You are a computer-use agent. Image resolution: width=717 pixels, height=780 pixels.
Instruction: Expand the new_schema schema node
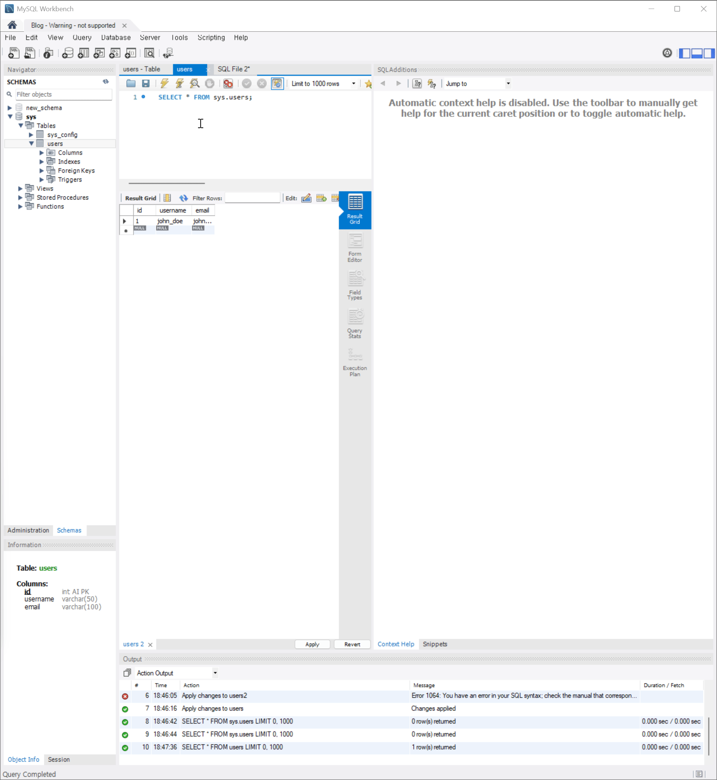10,108
